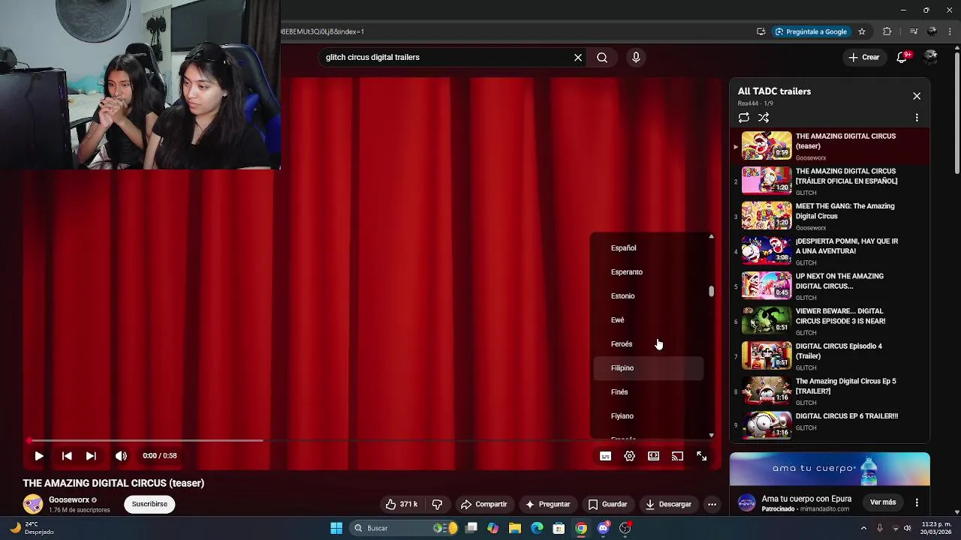Open DIGITAL CIRCUS EP 6 TRAILER video

830,425
